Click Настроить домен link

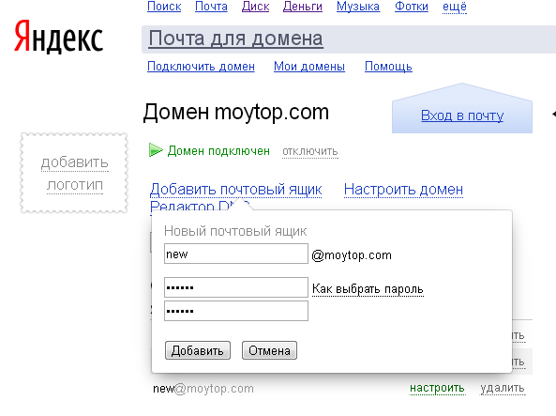403,190
